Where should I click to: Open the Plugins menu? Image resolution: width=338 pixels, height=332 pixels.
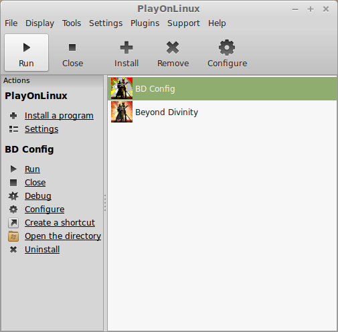pos(145,23)
